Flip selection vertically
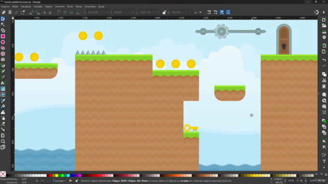This screenshot has height=184, width=328. point(50,12)
